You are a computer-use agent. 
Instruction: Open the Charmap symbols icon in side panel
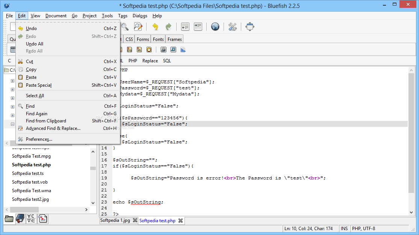click(31, 219)
